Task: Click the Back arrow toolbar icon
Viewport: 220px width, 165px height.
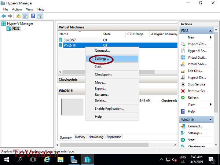Action: point(4,16)
